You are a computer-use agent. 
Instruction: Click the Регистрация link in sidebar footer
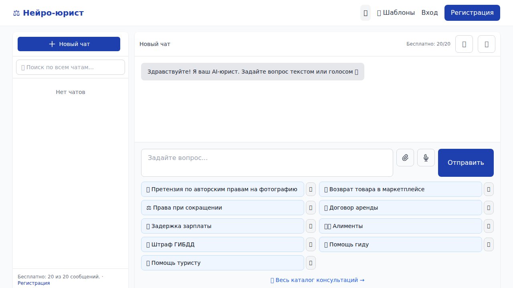pyautogui.click(x=34, y=283)
